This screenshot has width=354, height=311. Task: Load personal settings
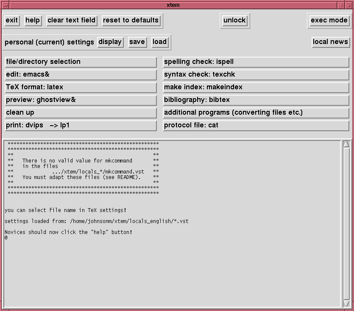pyautogui.click(x=159, y=42)
